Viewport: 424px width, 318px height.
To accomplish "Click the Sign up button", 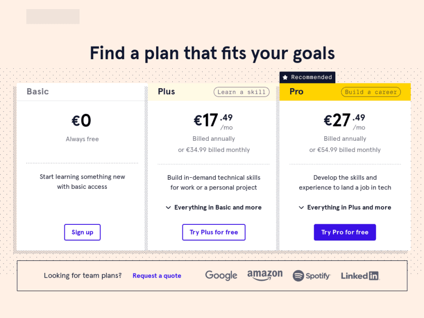I will 82,232.
